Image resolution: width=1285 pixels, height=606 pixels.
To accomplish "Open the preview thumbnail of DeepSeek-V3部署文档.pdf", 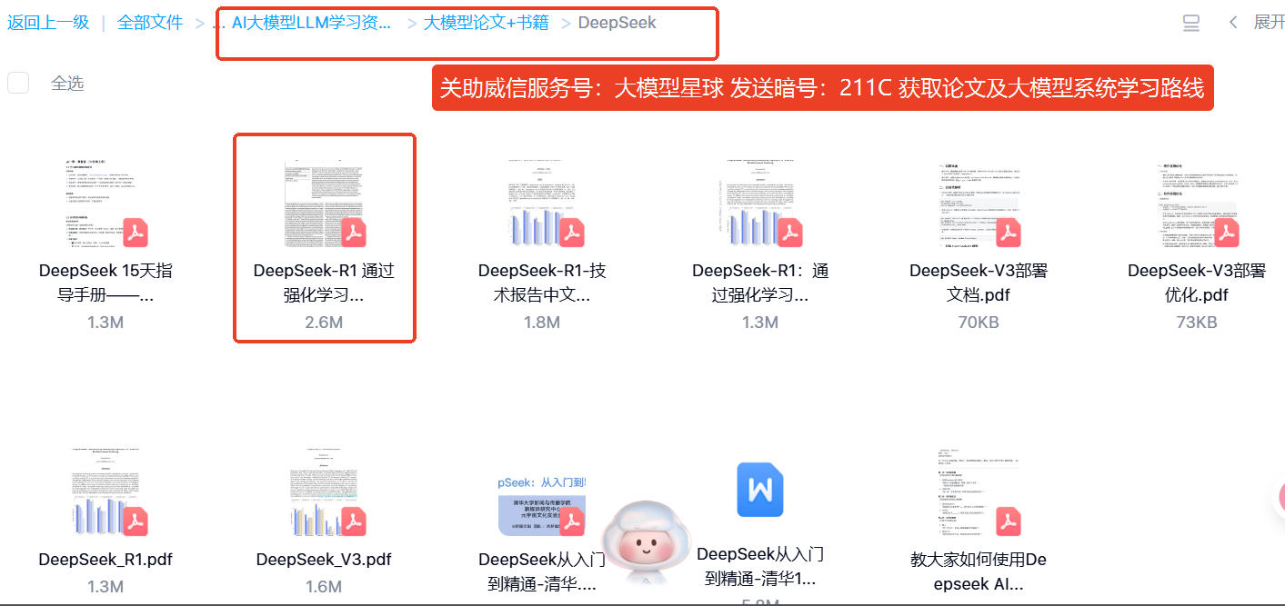I will coord(979,204).
